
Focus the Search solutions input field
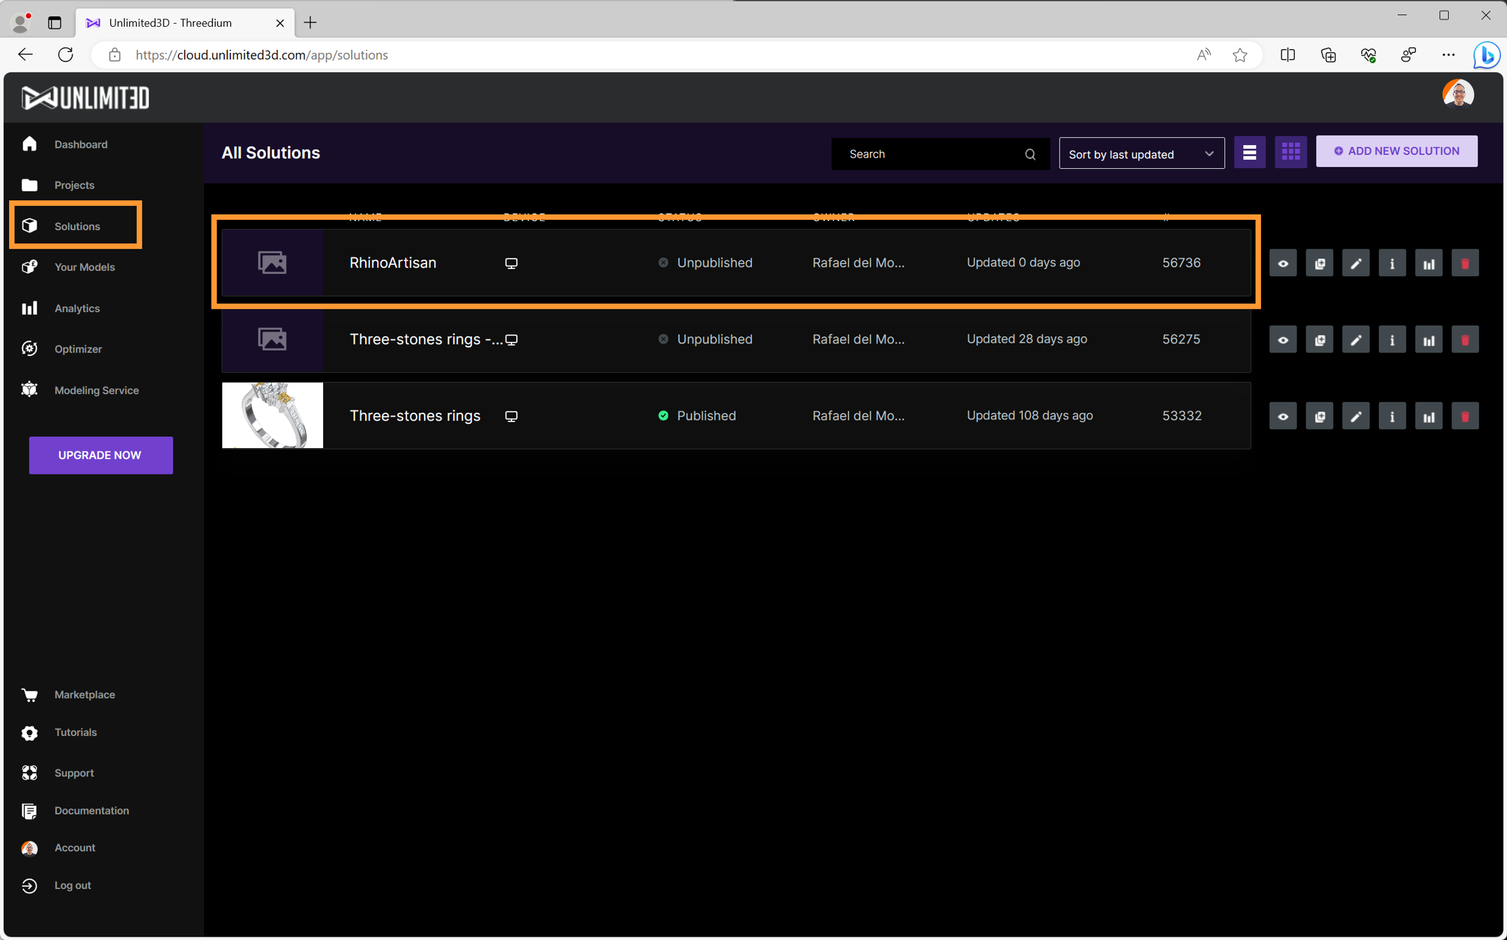(x=929, y=154)
